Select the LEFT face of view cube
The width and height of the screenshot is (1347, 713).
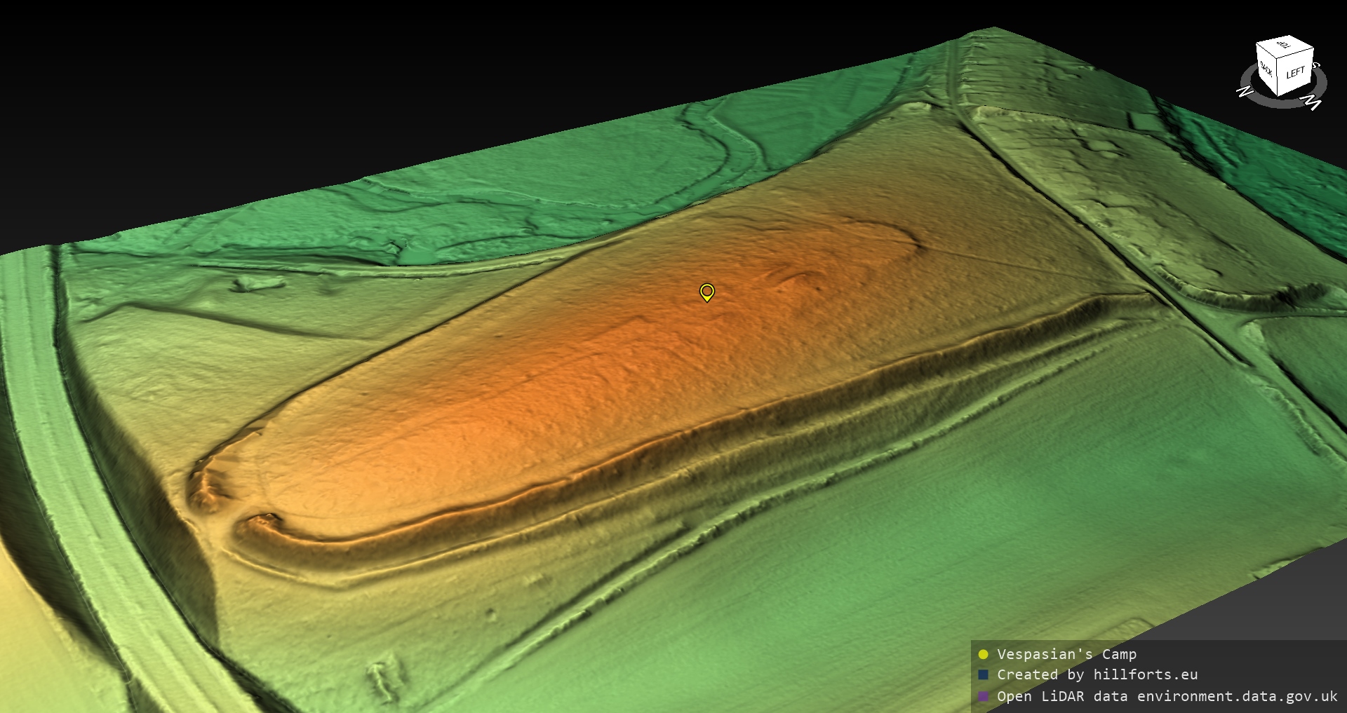coord(1295,74)
